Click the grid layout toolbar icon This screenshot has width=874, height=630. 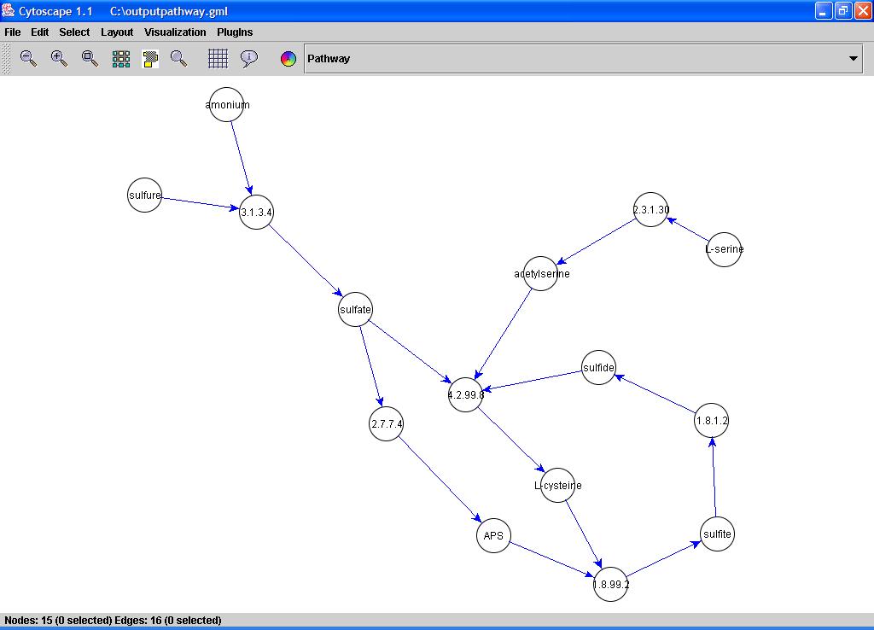coord(218,58)
